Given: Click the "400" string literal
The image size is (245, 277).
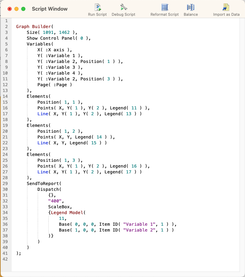Looking at the screenshot, I should tap(55, 201).
